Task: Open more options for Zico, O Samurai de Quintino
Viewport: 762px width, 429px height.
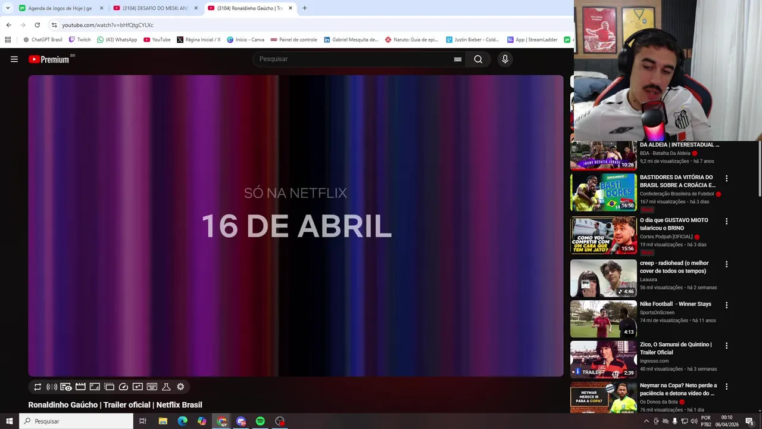Action: pyautogui.click(x=726, y=346)
